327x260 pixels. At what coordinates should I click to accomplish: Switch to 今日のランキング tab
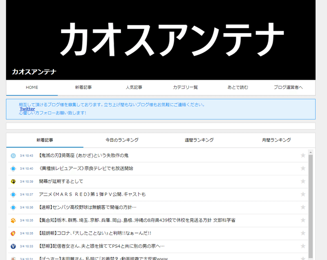122,140
